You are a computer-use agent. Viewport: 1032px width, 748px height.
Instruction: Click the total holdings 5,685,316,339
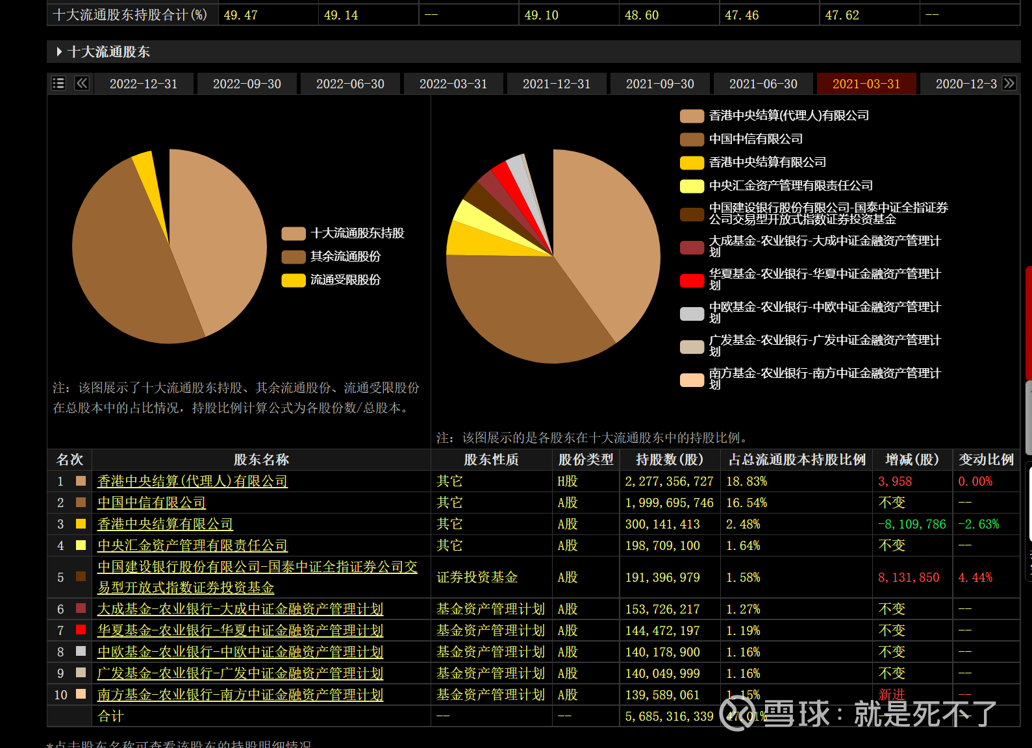click(x=669, y=716)
